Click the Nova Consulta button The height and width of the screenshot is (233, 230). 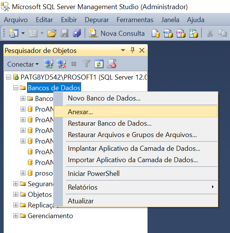[117, 34]
